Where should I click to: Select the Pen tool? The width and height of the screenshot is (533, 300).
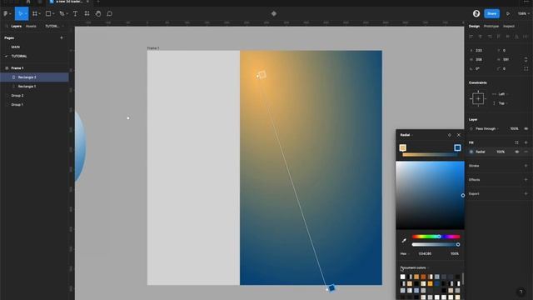click(62, 13)
